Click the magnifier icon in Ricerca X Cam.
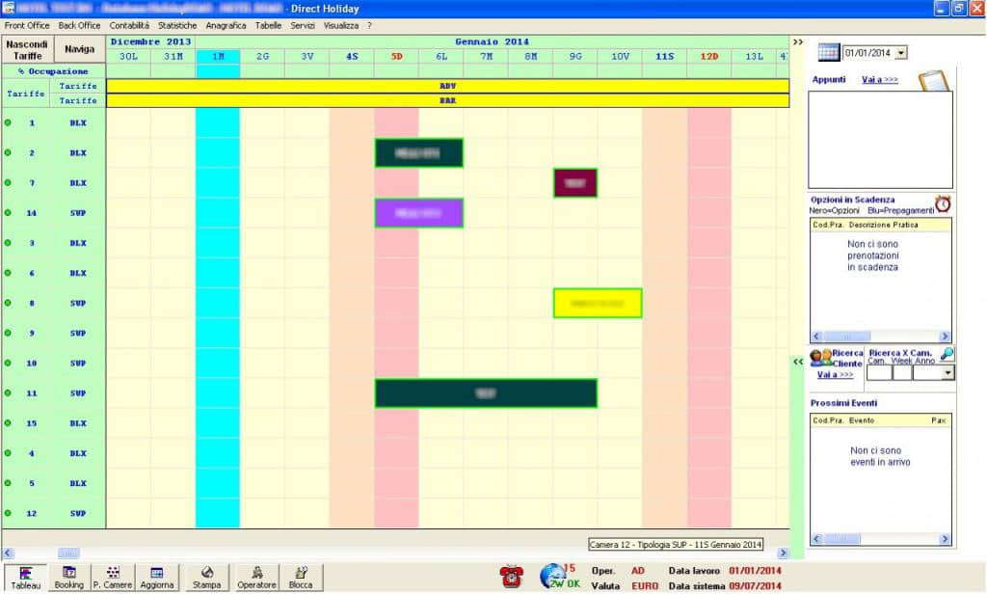The width and height of the screenshot is (987, 594). pos(947,354)
